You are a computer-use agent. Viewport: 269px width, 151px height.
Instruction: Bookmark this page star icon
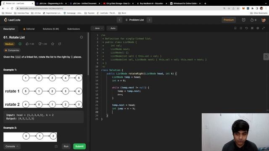pos(238,8)
